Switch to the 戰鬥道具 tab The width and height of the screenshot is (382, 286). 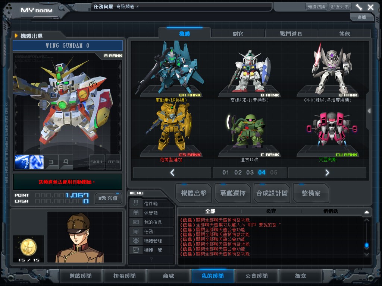tap(291, 34)
